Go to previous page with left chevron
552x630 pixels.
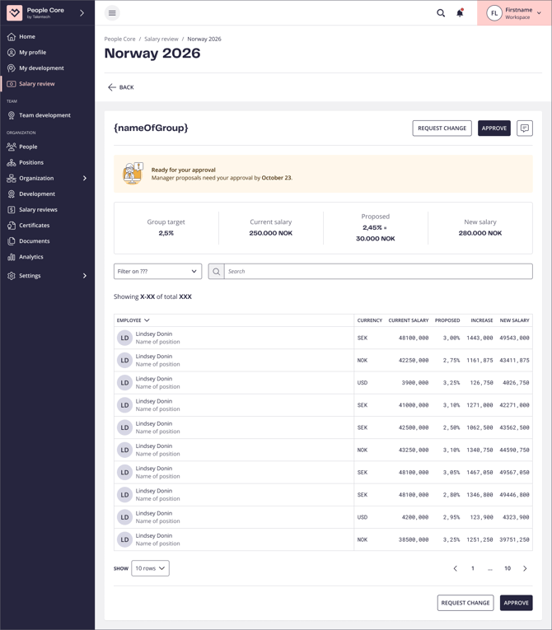tap(455, 568)
